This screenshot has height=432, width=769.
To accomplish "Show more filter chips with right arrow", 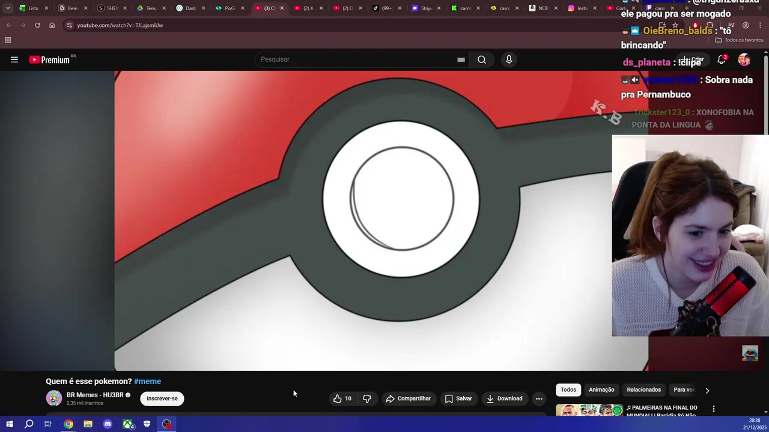I will (707, 390).
